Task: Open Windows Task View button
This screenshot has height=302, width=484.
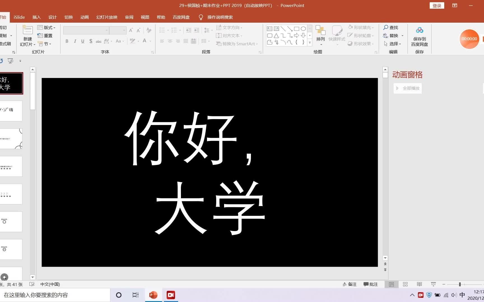Action: tap(136, 295)
